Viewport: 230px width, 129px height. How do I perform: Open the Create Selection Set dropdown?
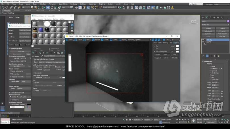coord(110,7)
